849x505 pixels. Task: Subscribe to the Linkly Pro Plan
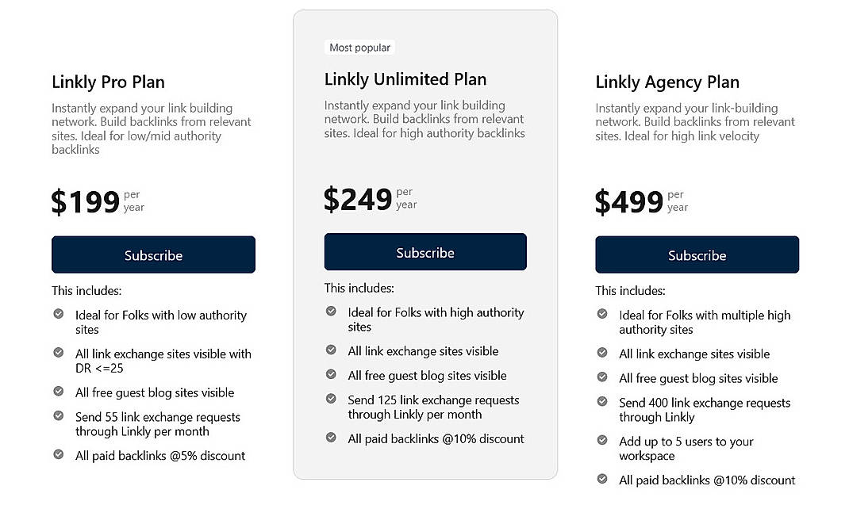click(x=153, y=254)
